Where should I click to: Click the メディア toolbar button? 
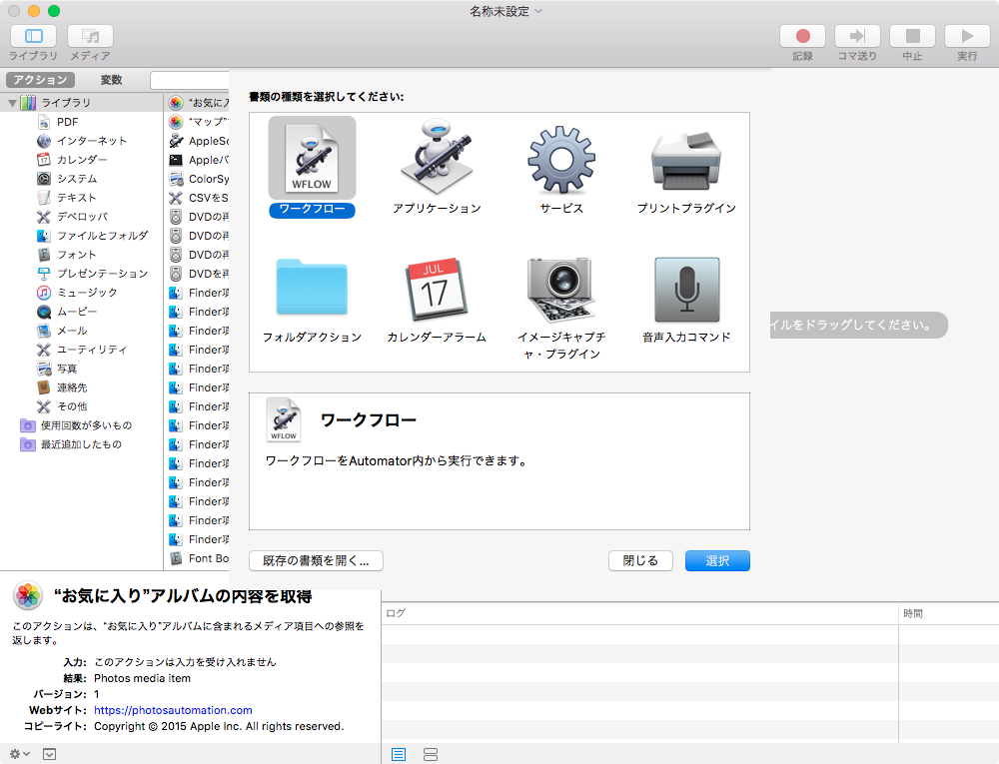[x=90, y=37]
